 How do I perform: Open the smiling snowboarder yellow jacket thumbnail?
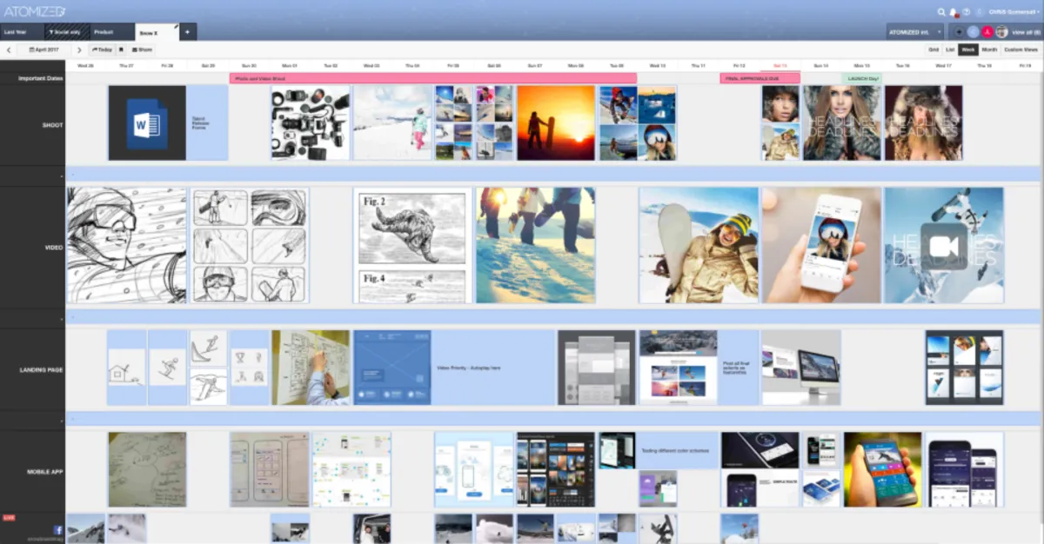[699, 245]
